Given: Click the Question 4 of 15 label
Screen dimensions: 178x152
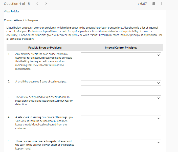Looking at the screenshot, I should click(x=17, y=4).
